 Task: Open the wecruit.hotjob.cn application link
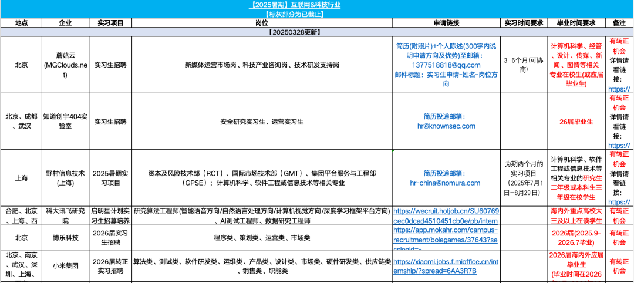pos(446,215)
